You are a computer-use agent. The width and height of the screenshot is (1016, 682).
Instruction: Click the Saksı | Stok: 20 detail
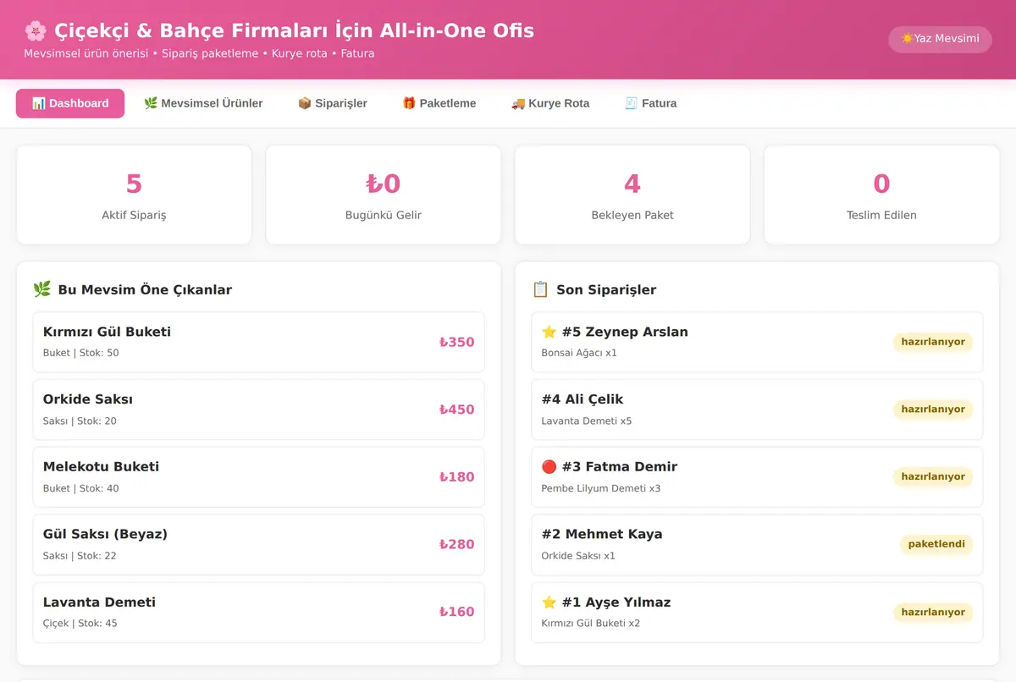pyautogui.click(x=80, y=421)
